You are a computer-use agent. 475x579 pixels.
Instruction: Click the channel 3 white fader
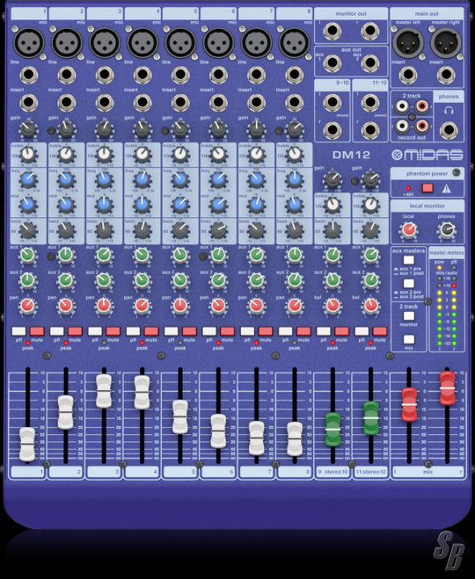(x=104, y=391)
